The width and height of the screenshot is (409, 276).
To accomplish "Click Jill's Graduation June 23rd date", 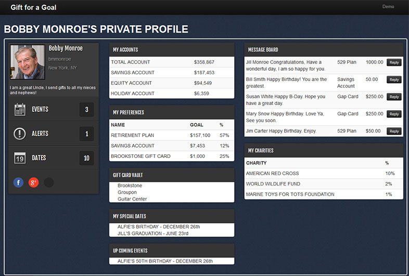I will point(153,233).
